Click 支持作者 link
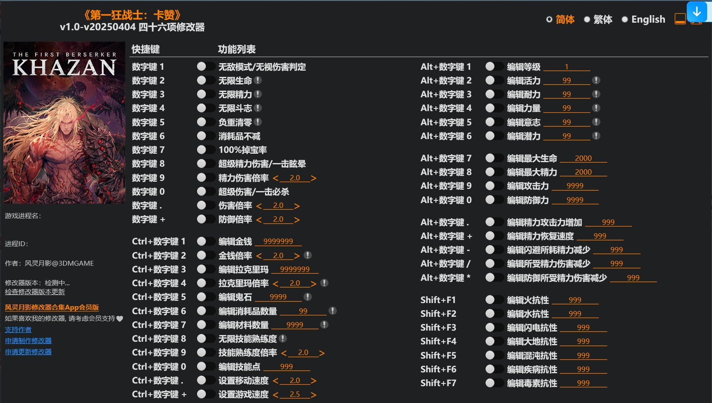The width and height of the screenshot is (712, 403). coord(18,330)
